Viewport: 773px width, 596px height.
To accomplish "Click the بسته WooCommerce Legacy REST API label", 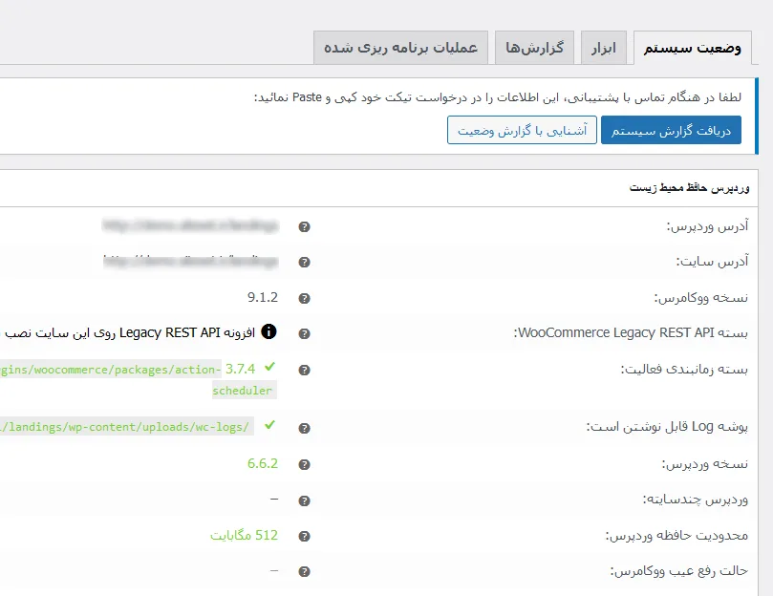I will tap(631, 332).
